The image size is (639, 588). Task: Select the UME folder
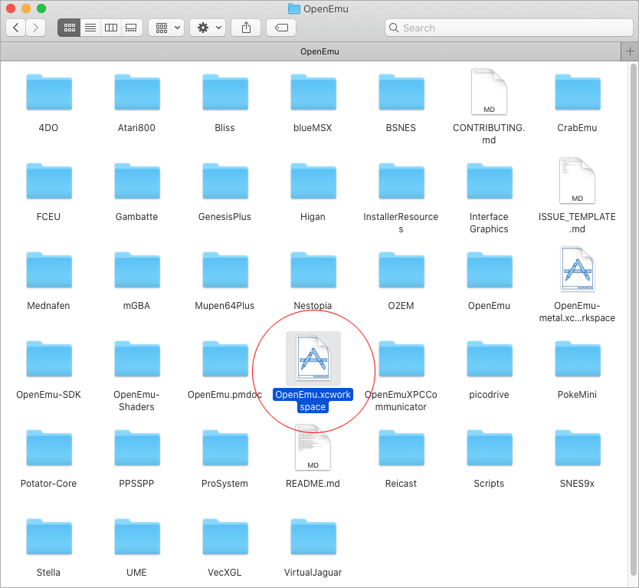137,537
